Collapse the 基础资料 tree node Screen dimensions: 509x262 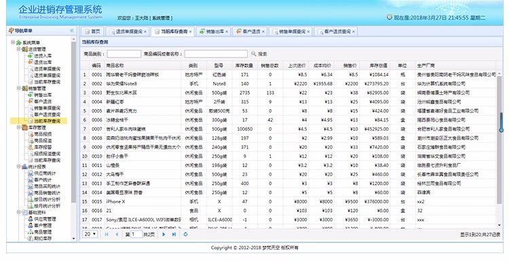[x=19, y=213]
